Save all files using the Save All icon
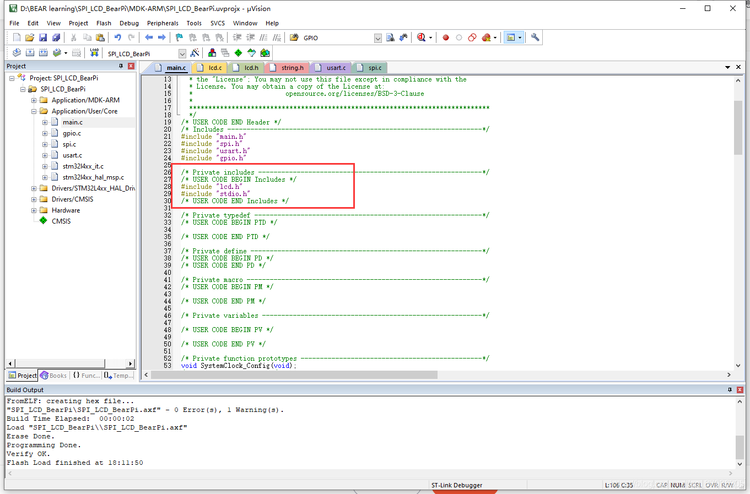 pyautogui.click(x=56, y=37)
